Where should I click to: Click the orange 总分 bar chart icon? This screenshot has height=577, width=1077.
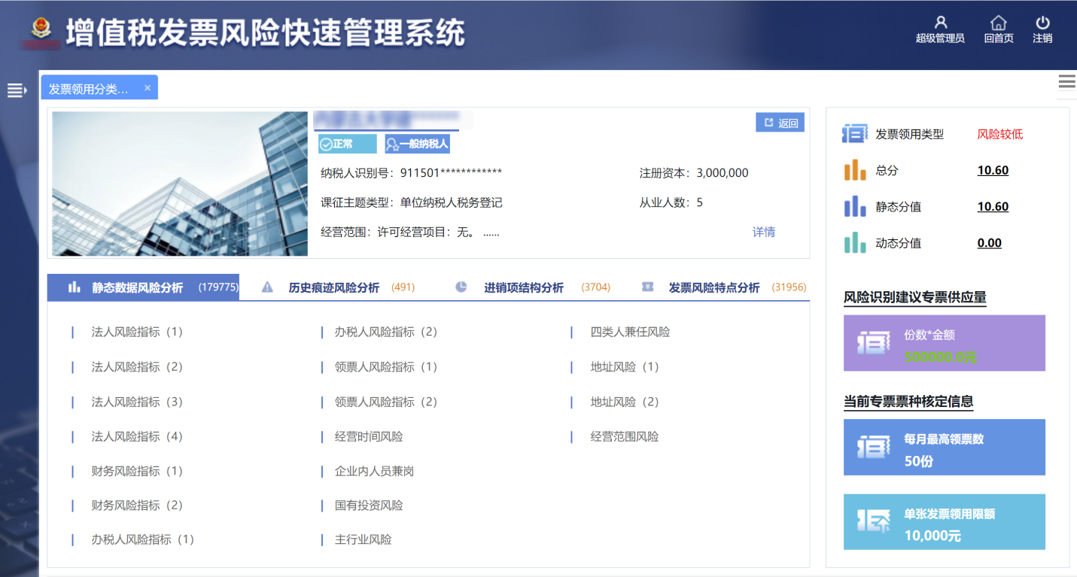[855, 170]
